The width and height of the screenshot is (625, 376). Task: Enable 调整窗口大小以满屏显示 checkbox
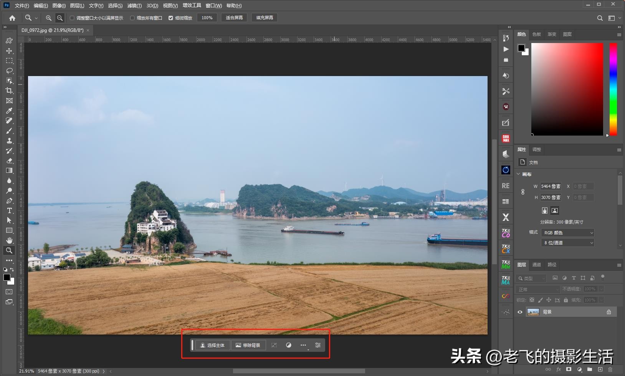pos(72,18)
